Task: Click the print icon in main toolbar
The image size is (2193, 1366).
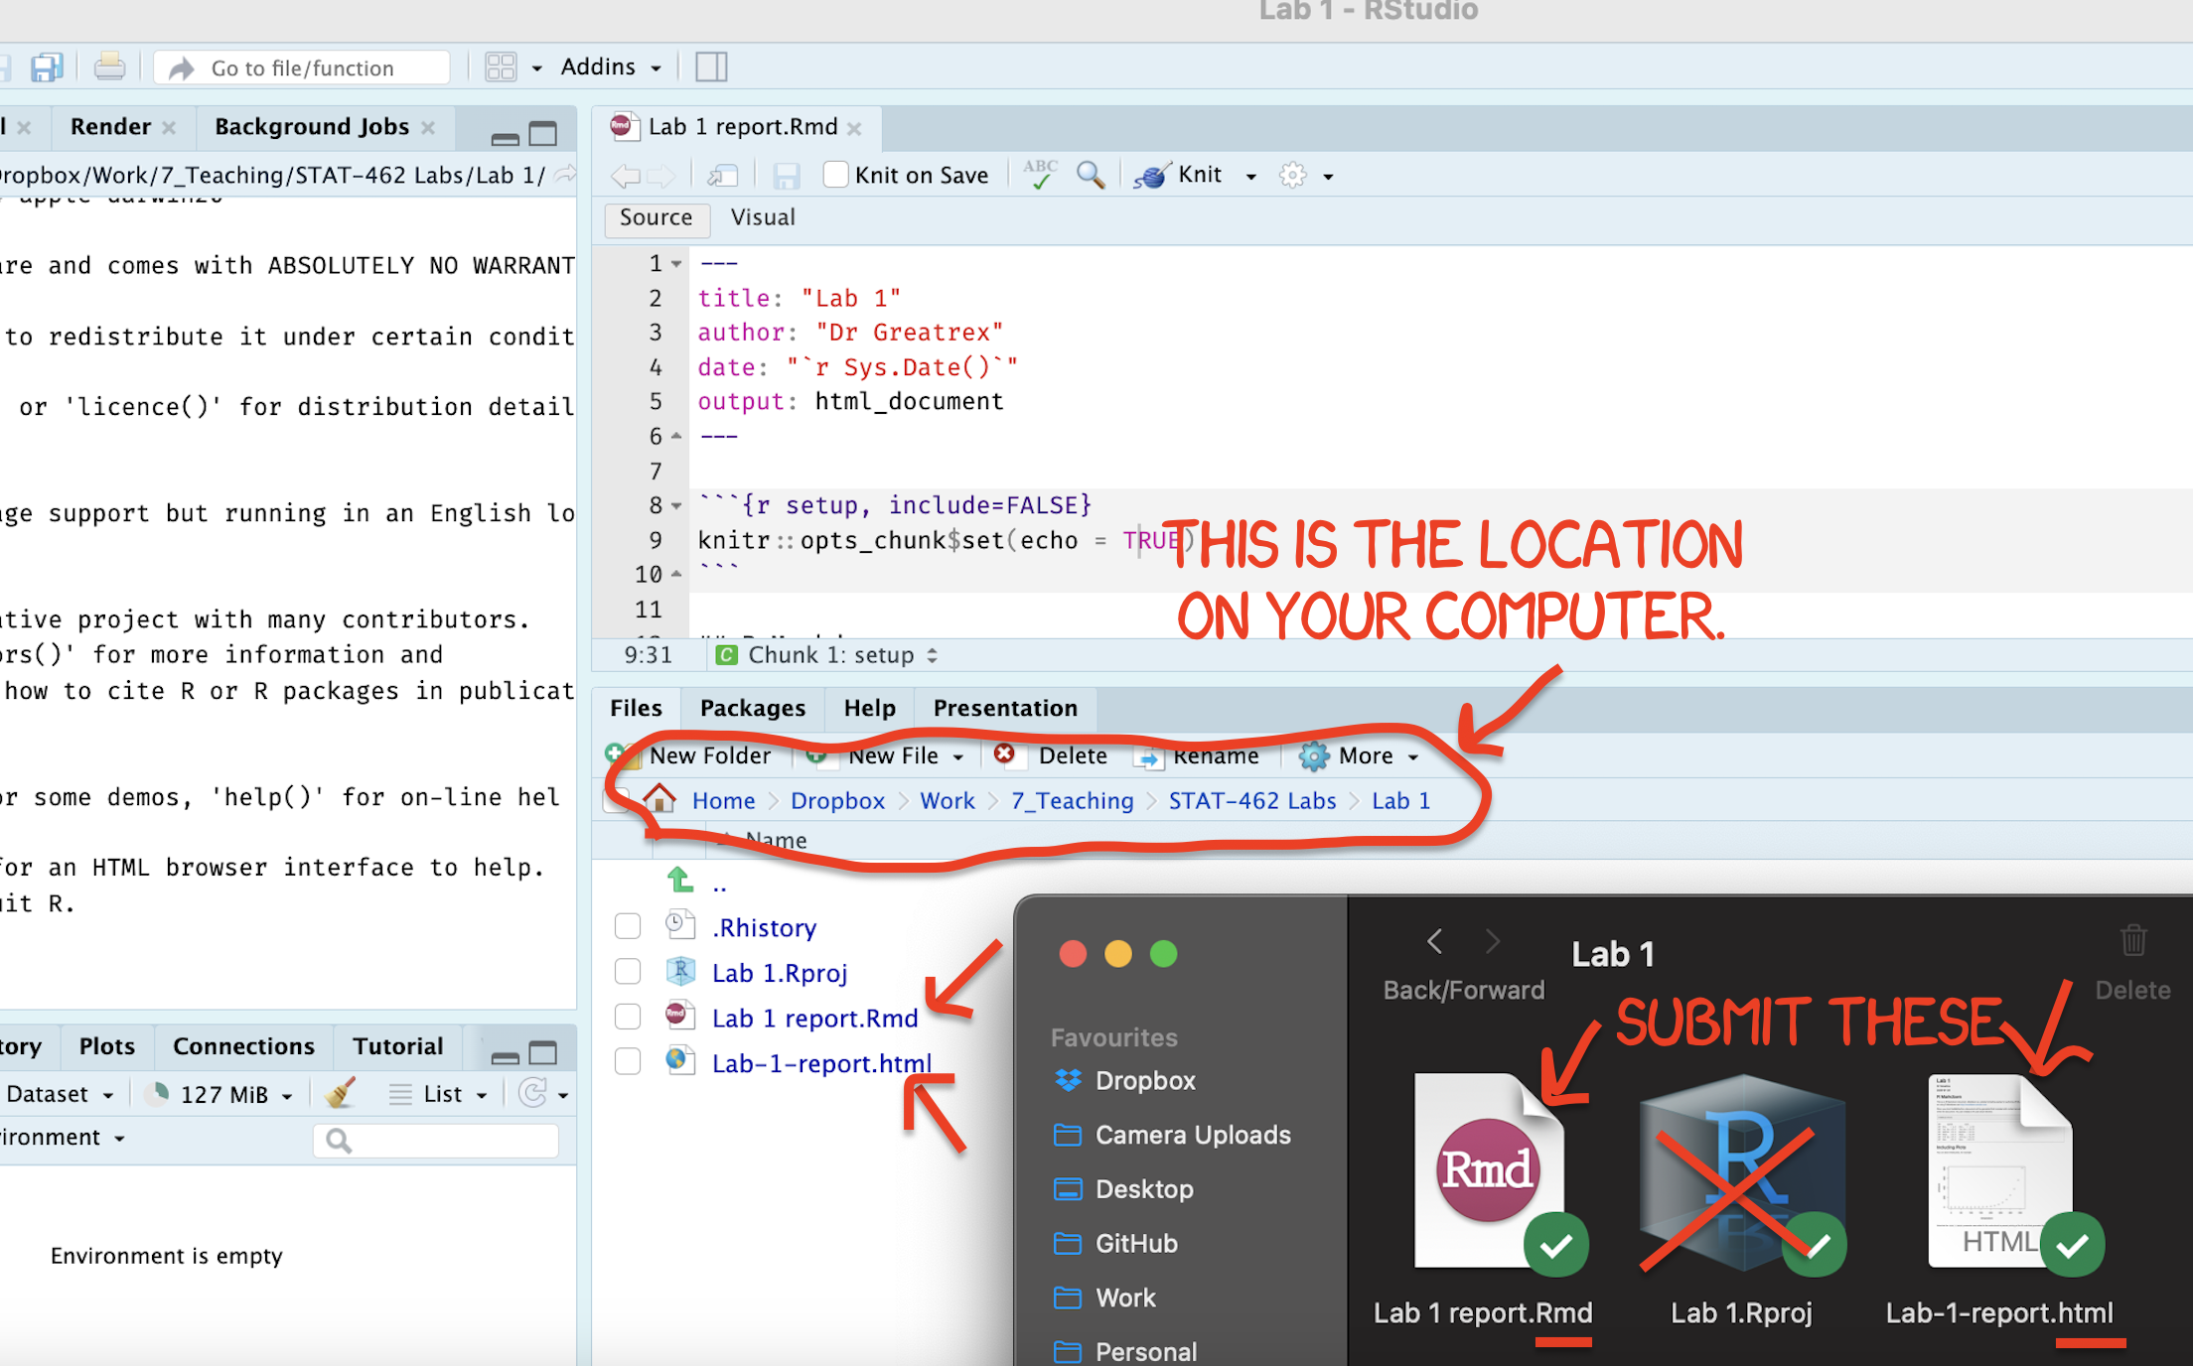Action: [109, 68]
